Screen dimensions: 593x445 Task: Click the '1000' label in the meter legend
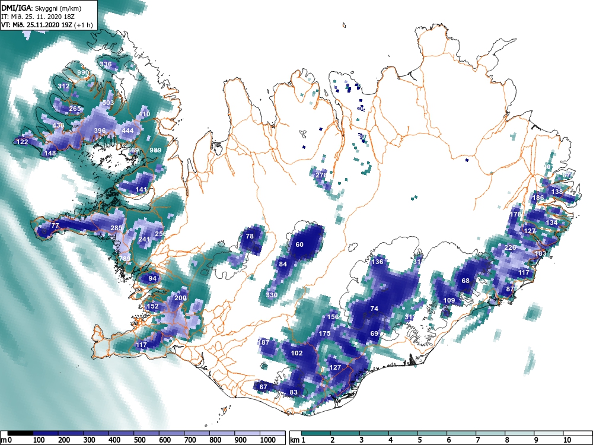click(x=268, y=440)
